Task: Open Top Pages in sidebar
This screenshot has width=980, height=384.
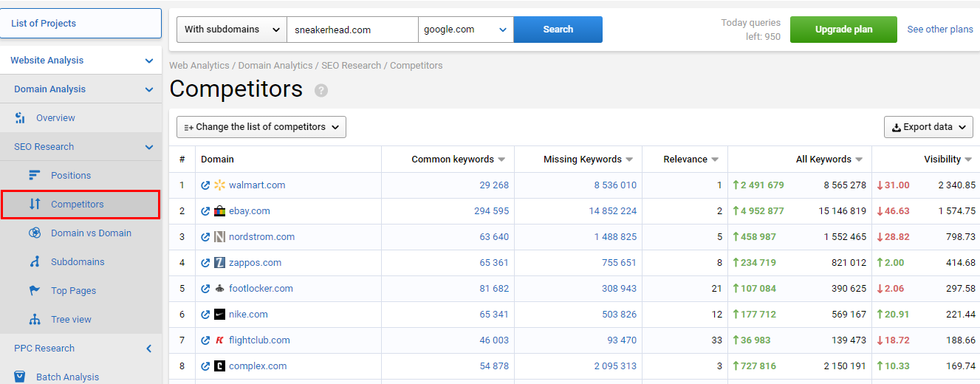Action: click(73, 291)
